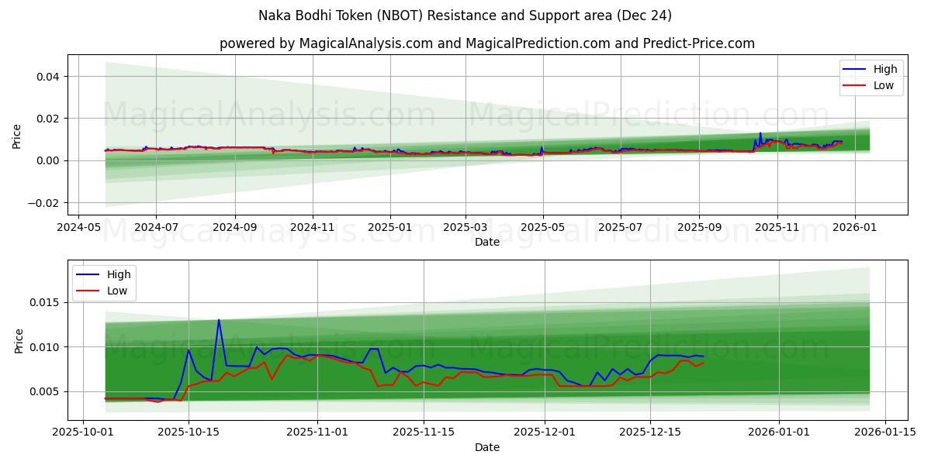Click the blue price spike near 2025-10-15
The image size is (931, 465).
(220, 319)
